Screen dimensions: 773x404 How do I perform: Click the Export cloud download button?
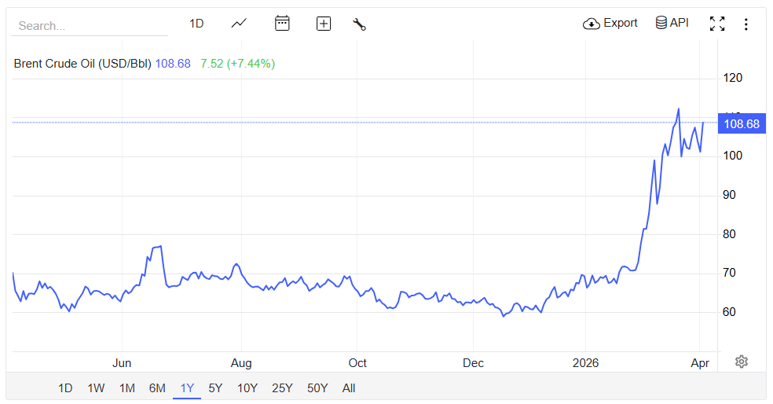[x=610, y=23]
